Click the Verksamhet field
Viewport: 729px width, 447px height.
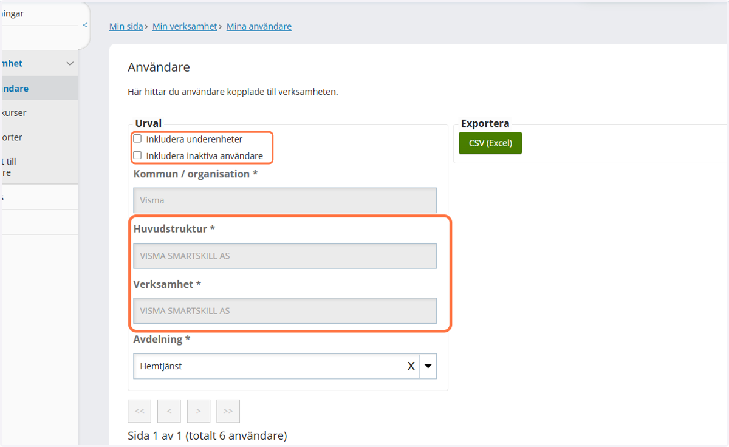pyautogui.click(x=285, y=310)
